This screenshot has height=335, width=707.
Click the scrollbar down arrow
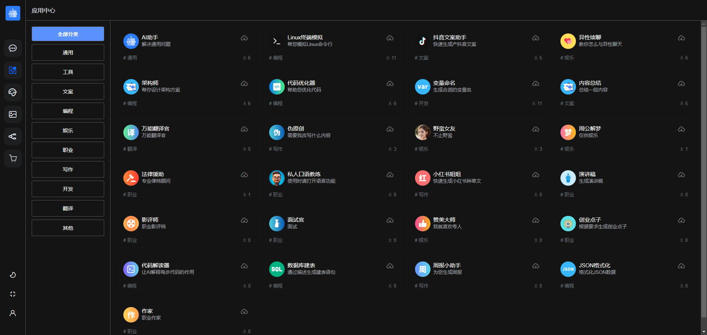(x=704, y=331)
